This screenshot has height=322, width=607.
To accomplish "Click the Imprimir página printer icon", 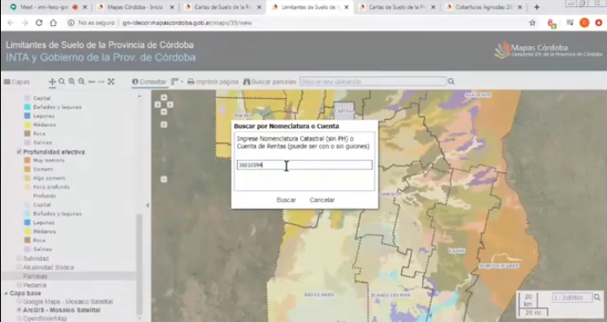I will (x=191, y=82).
